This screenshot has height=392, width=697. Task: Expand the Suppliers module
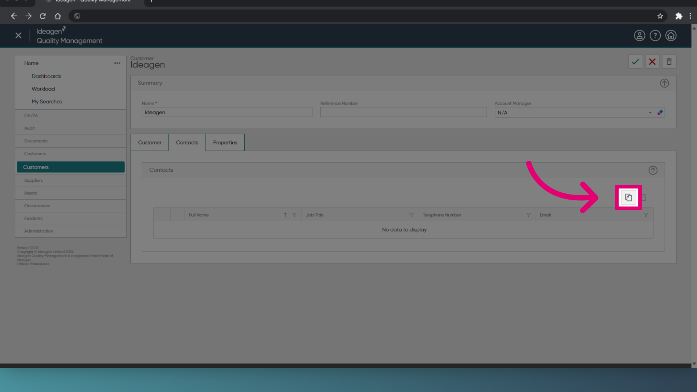(71, 180)
